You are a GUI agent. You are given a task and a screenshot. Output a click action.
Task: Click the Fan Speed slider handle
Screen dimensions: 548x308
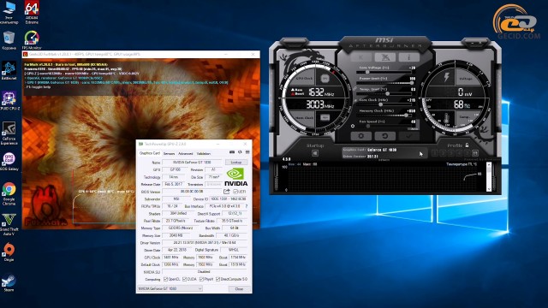pyautogui.click(x=367, y=126)
